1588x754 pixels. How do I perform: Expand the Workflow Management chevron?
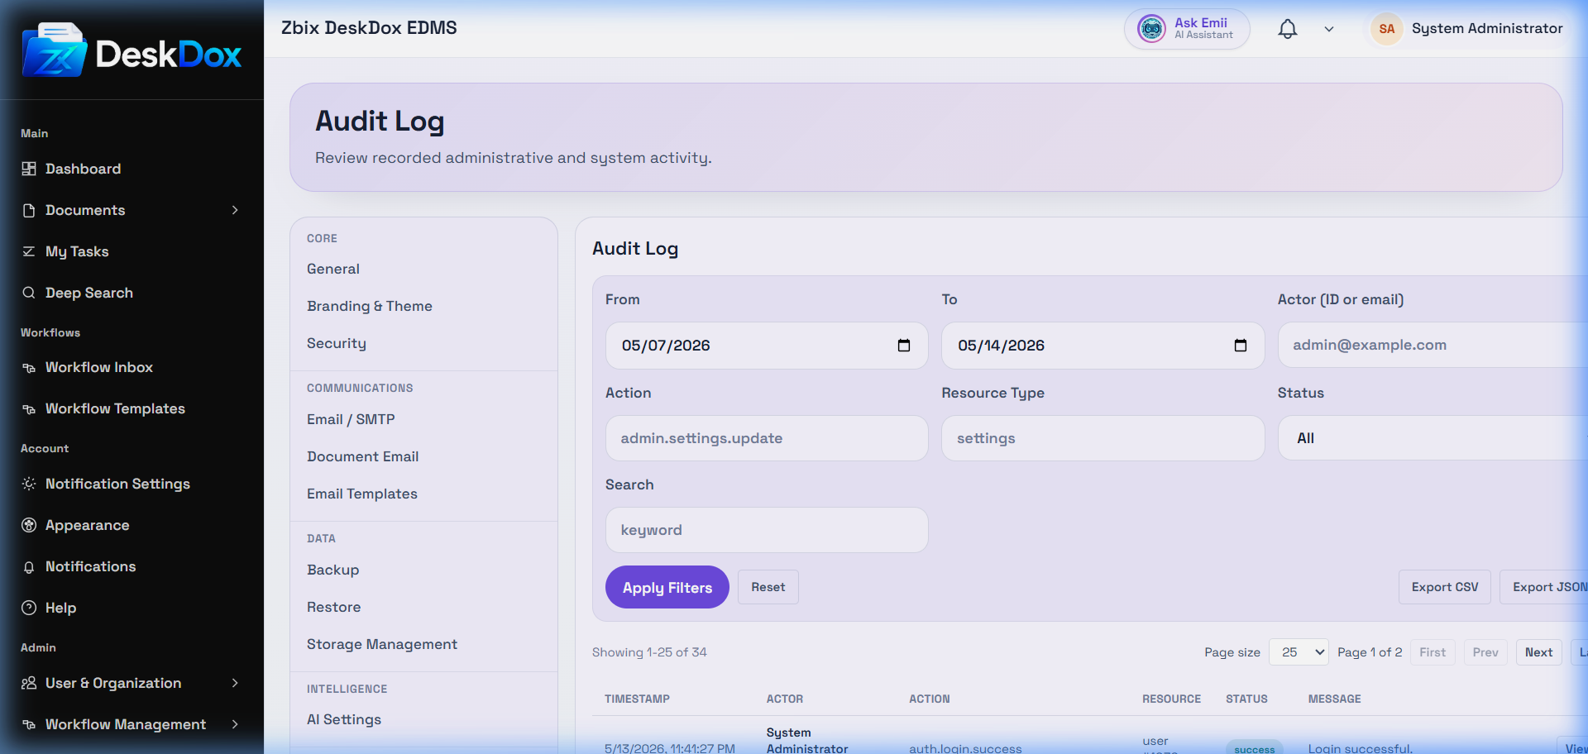[x=235, y=724]
